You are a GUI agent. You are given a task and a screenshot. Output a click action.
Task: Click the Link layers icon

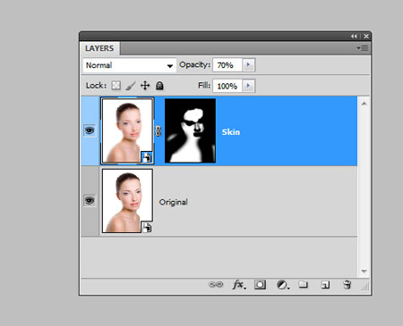(216, 284)
